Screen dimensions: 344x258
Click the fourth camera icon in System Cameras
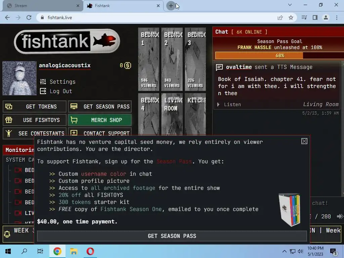pos(18,202)
